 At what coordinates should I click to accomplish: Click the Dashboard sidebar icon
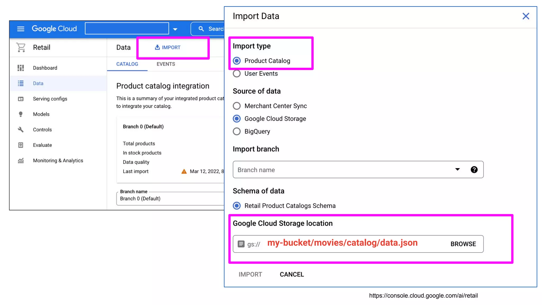coord(21,68)
